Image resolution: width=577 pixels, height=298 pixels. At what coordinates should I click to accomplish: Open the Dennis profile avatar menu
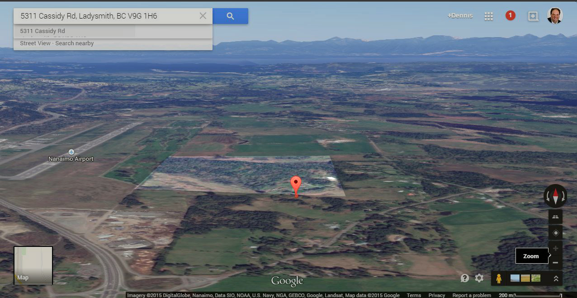point(555,15)
